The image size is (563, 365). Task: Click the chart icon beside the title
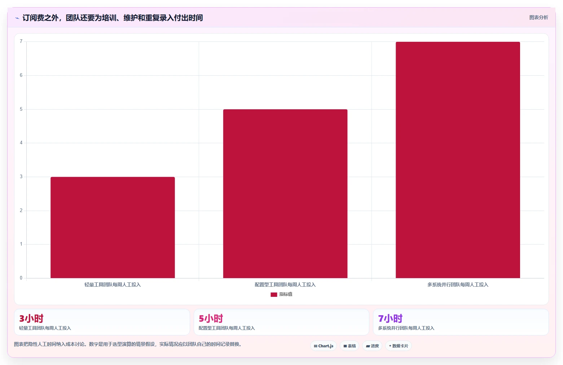pyautogui.click(x=17, y=18)
